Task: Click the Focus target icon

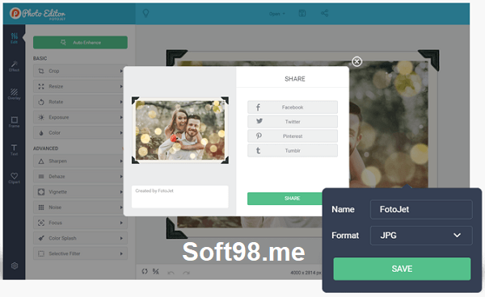Action: [41, 223]
